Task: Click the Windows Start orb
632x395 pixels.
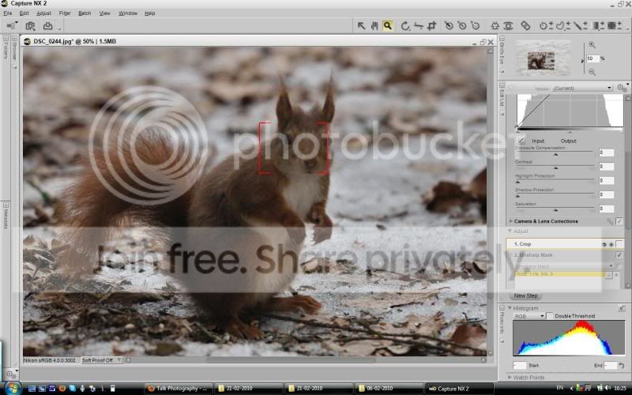Action: coord(12,388)
